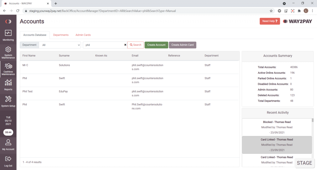317x170 pixels.
Task: Clear the search field with X
Action: (125, 45)
